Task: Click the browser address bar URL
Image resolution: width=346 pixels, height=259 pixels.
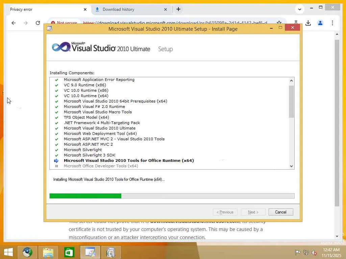Action: pyautogui.click(x=175, y=23)
